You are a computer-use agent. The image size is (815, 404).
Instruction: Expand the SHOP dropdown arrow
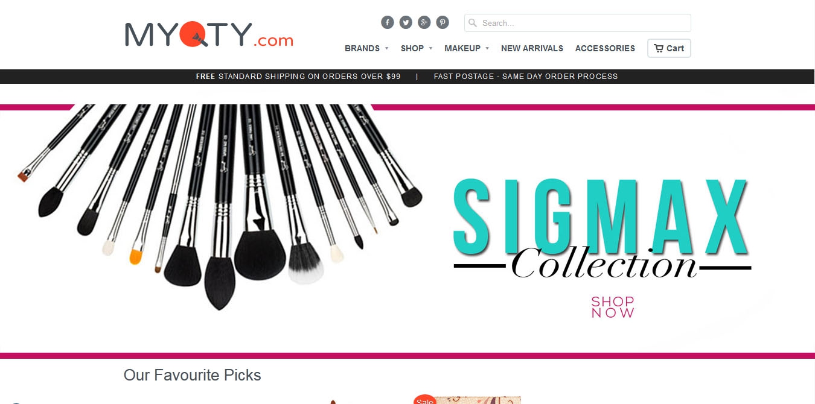pos(430,48)
